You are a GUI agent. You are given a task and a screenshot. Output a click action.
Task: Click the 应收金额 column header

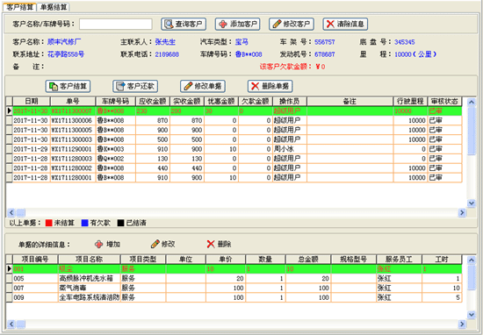[153, 101]
